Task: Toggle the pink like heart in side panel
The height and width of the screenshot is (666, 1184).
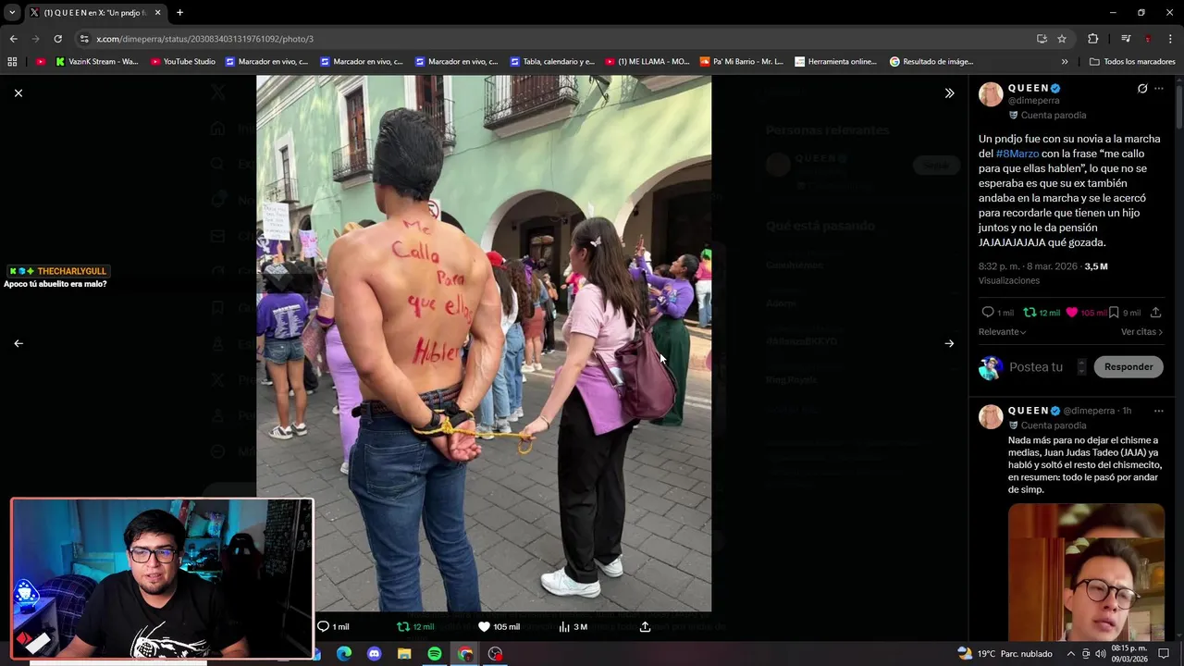Action: (x=1072, y=313)
